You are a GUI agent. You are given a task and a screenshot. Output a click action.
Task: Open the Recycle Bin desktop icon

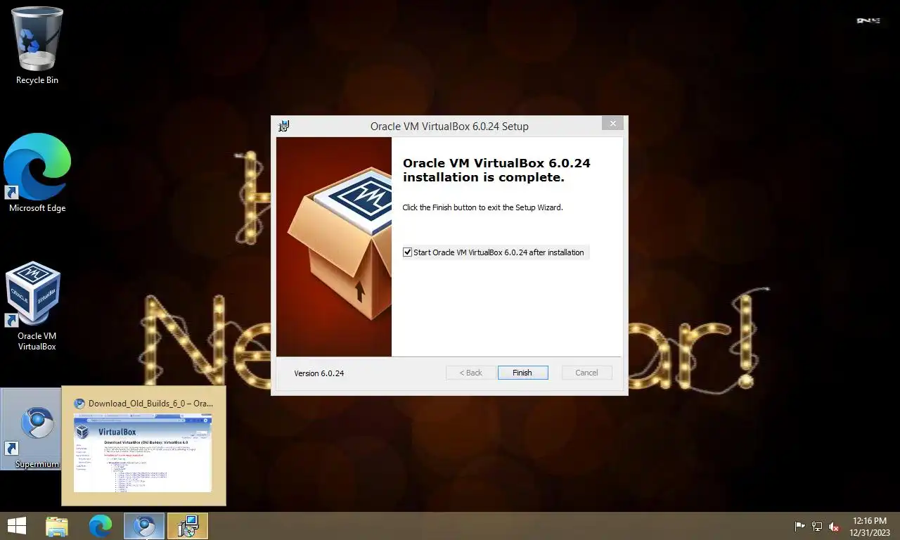(37, 46)
